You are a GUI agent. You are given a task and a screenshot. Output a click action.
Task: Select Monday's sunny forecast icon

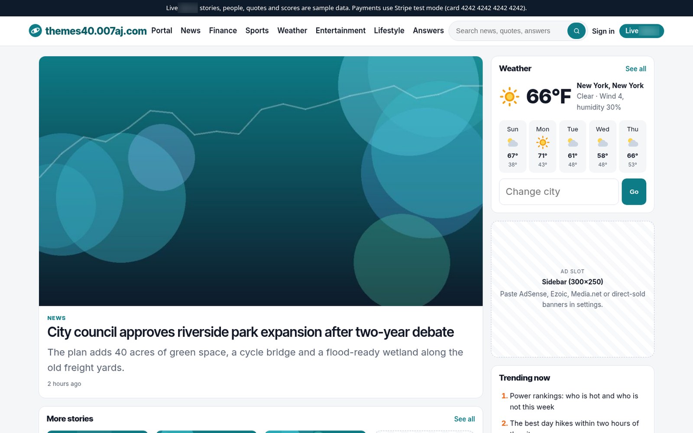coord(542,142)
